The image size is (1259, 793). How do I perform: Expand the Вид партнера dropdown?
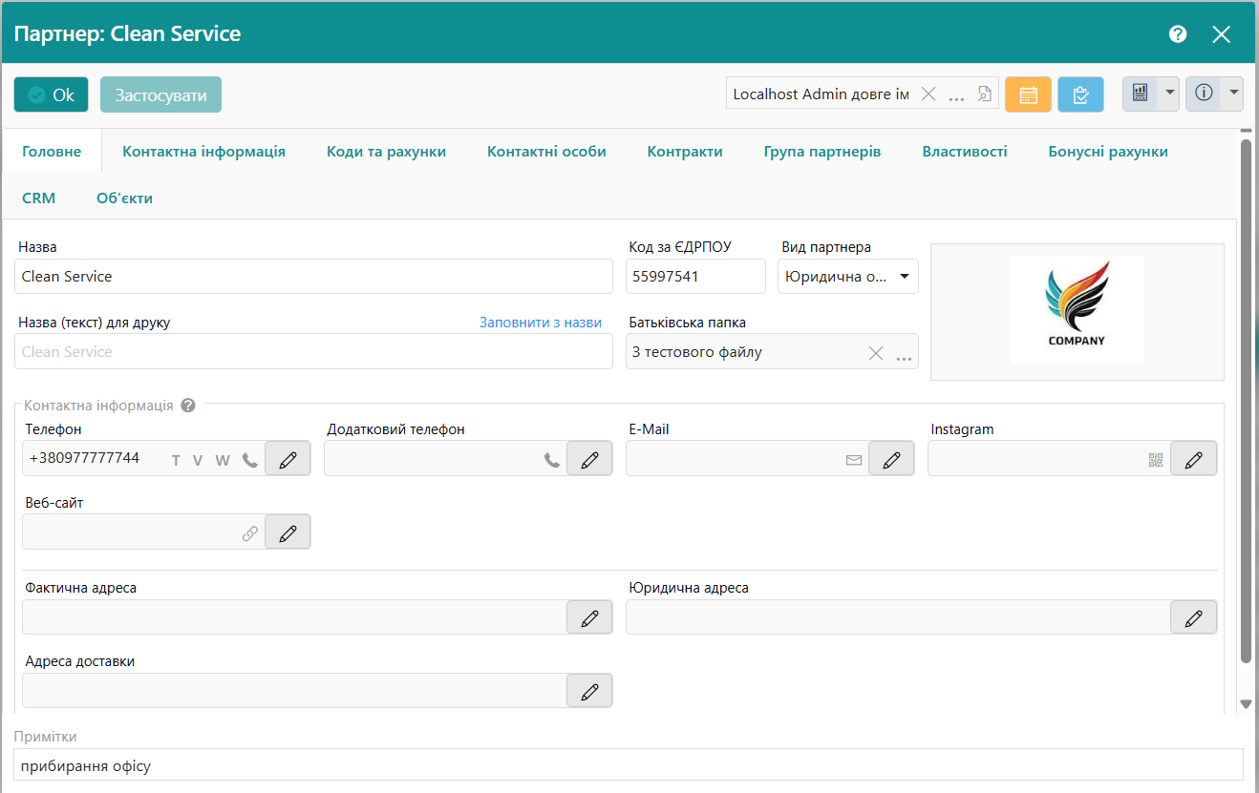point(904,277)
